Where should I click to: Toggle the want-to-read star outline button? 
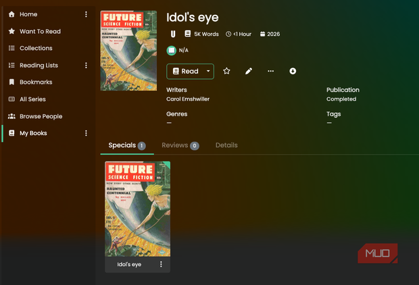[x=226, y=71]
